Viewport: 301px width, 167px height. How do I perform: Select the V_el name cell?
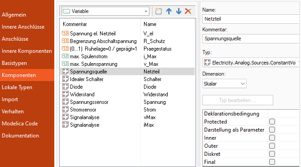tap(148, 34)
